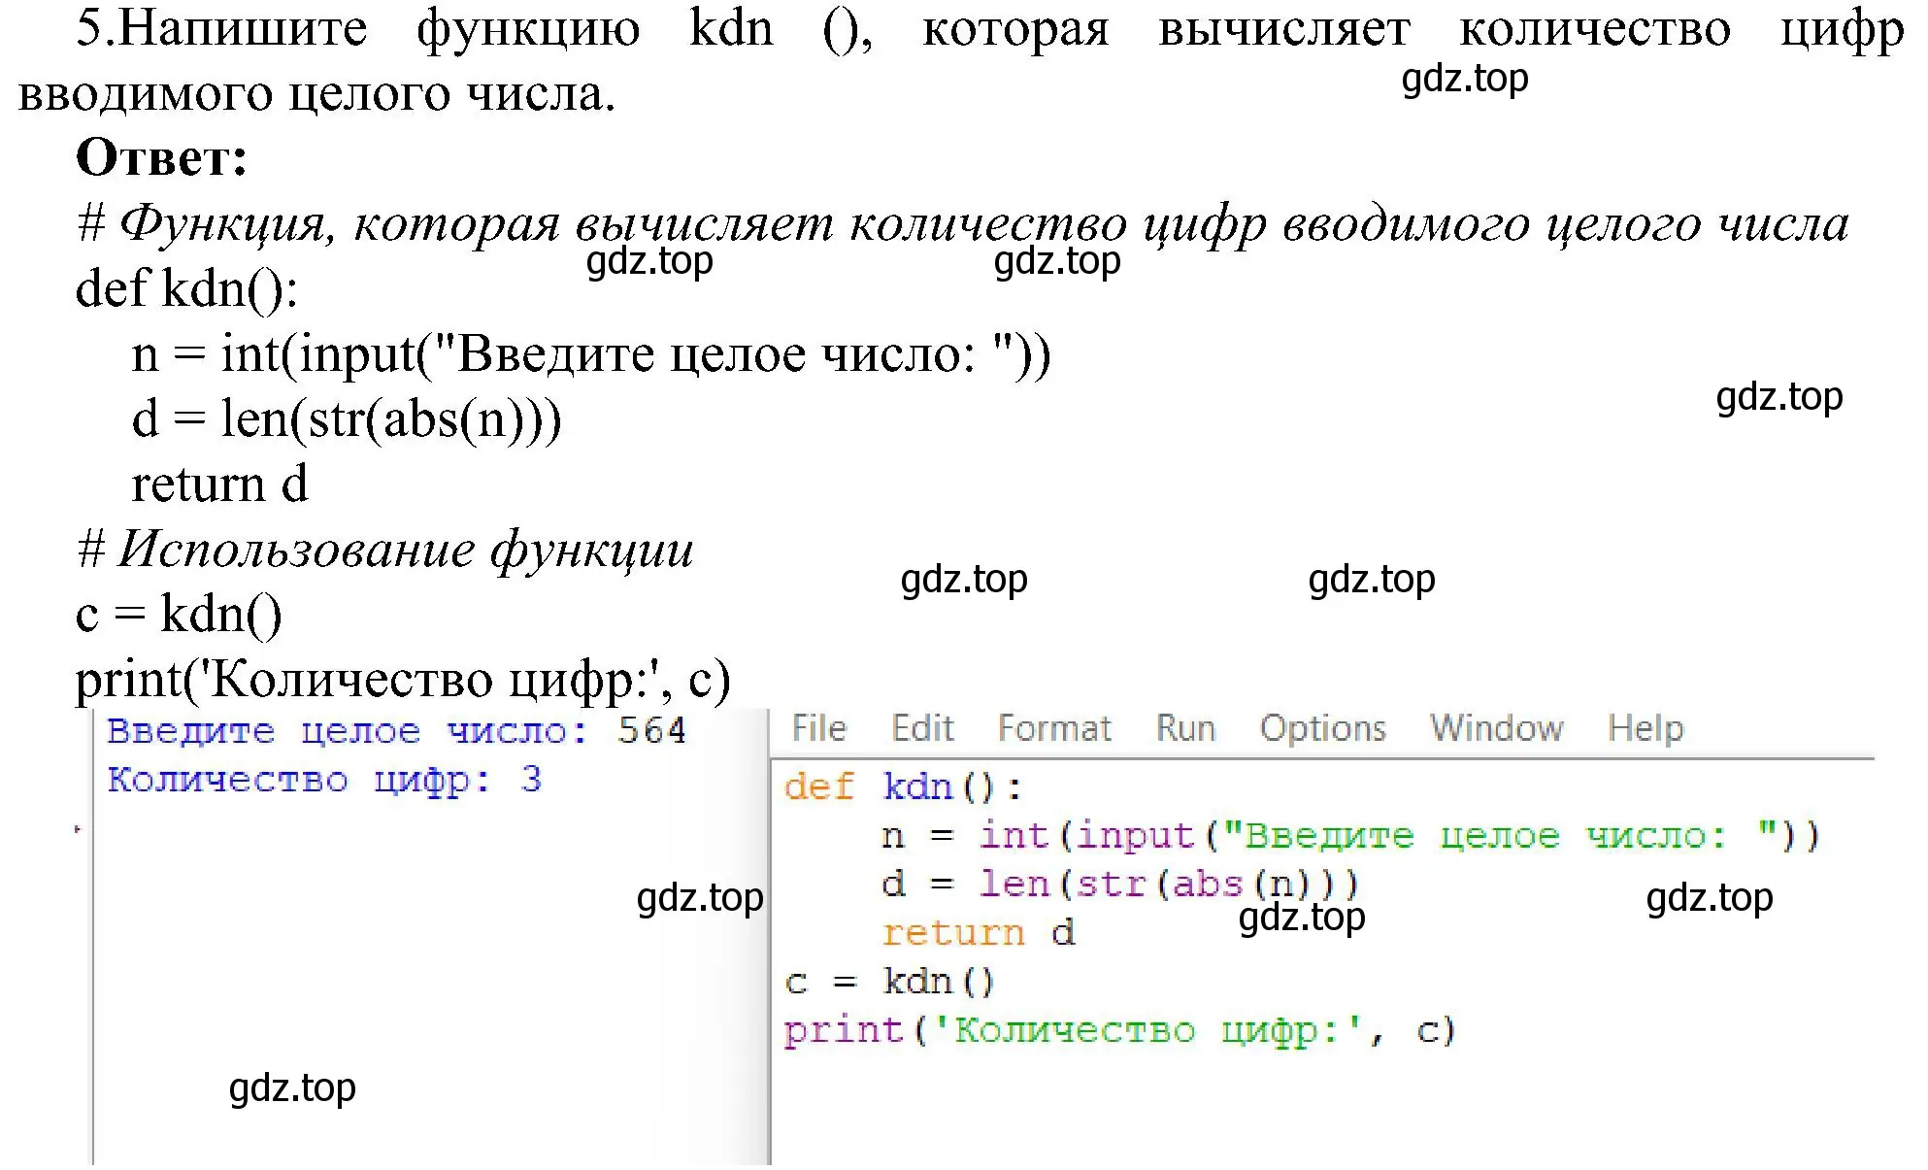Open the File menu in IDLE editor
The image size is (1928, 1170).
(x=818, y=728)
